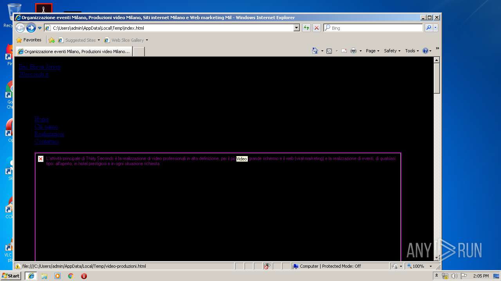Expand the Home button dropdown arrow

[x=322, y=51]
